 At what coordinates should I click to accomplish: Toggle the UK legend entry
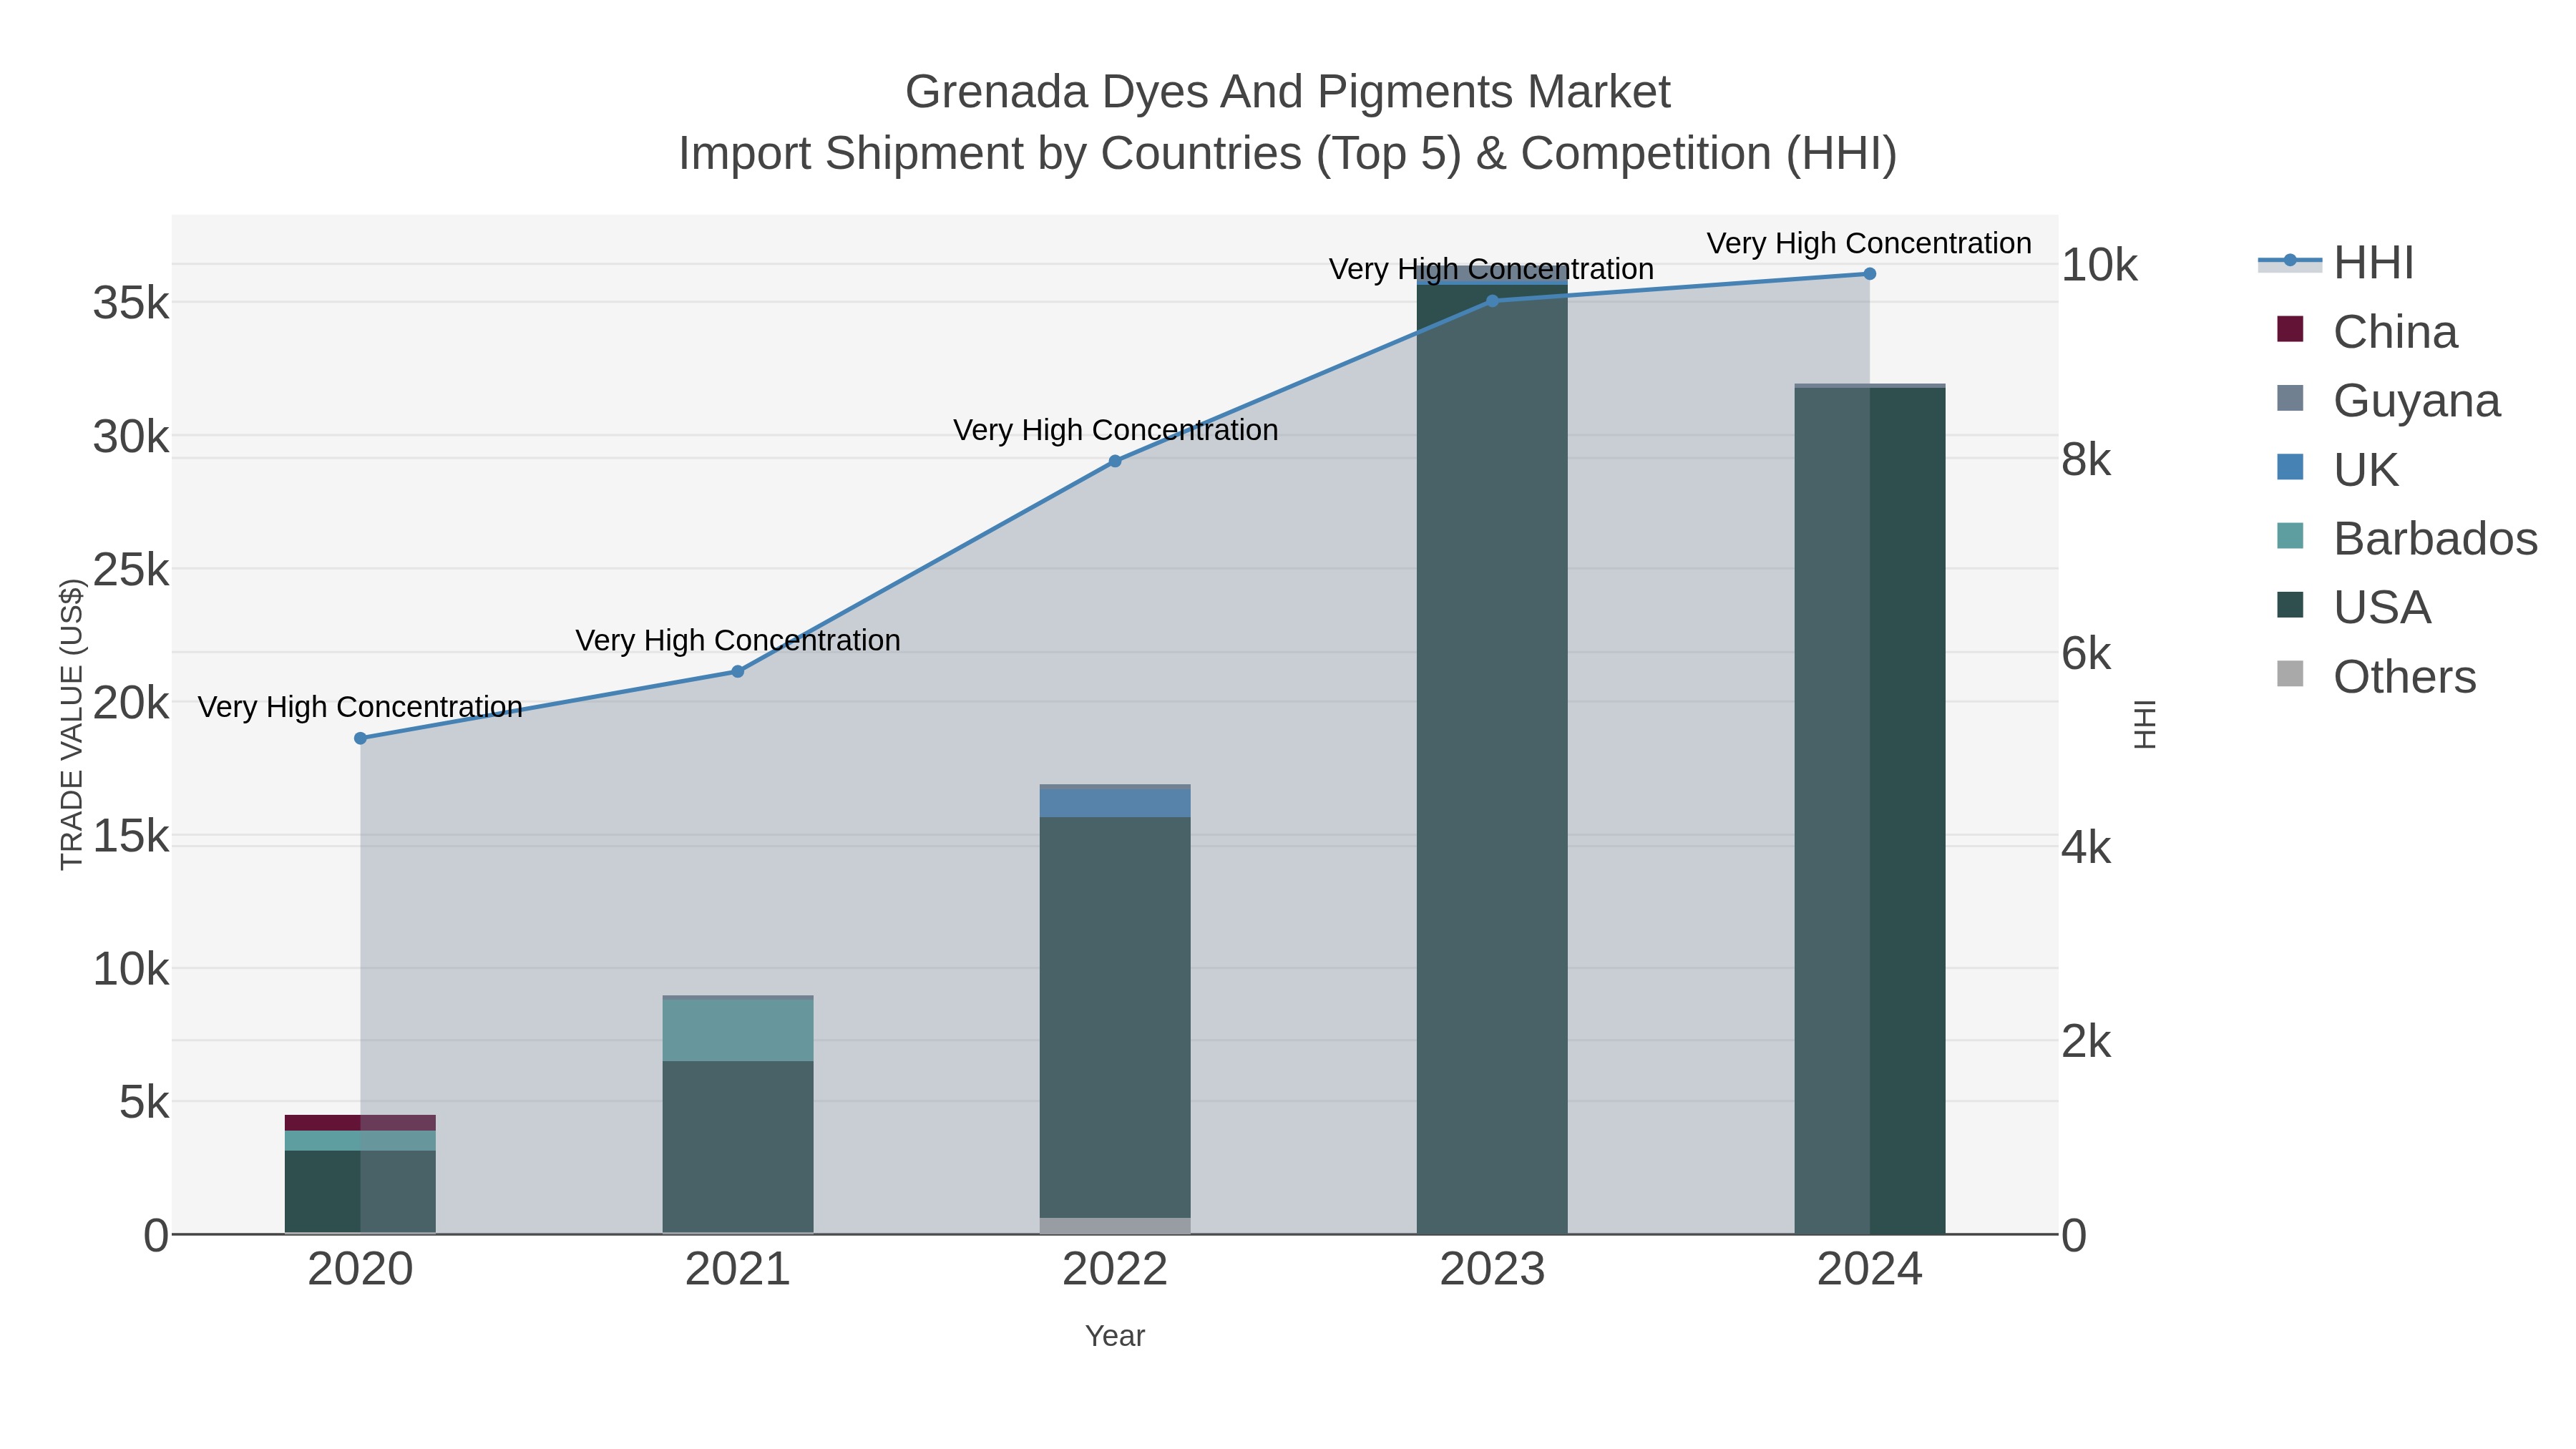(2336, 470)
